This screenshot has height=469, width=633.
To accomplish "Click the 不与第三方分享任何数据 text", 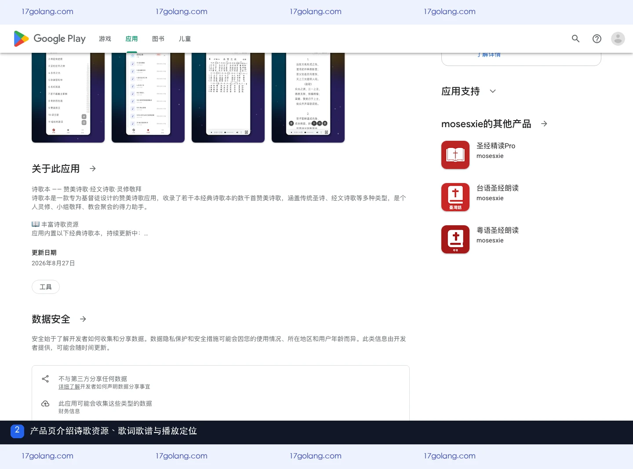I will pos(93,379).
